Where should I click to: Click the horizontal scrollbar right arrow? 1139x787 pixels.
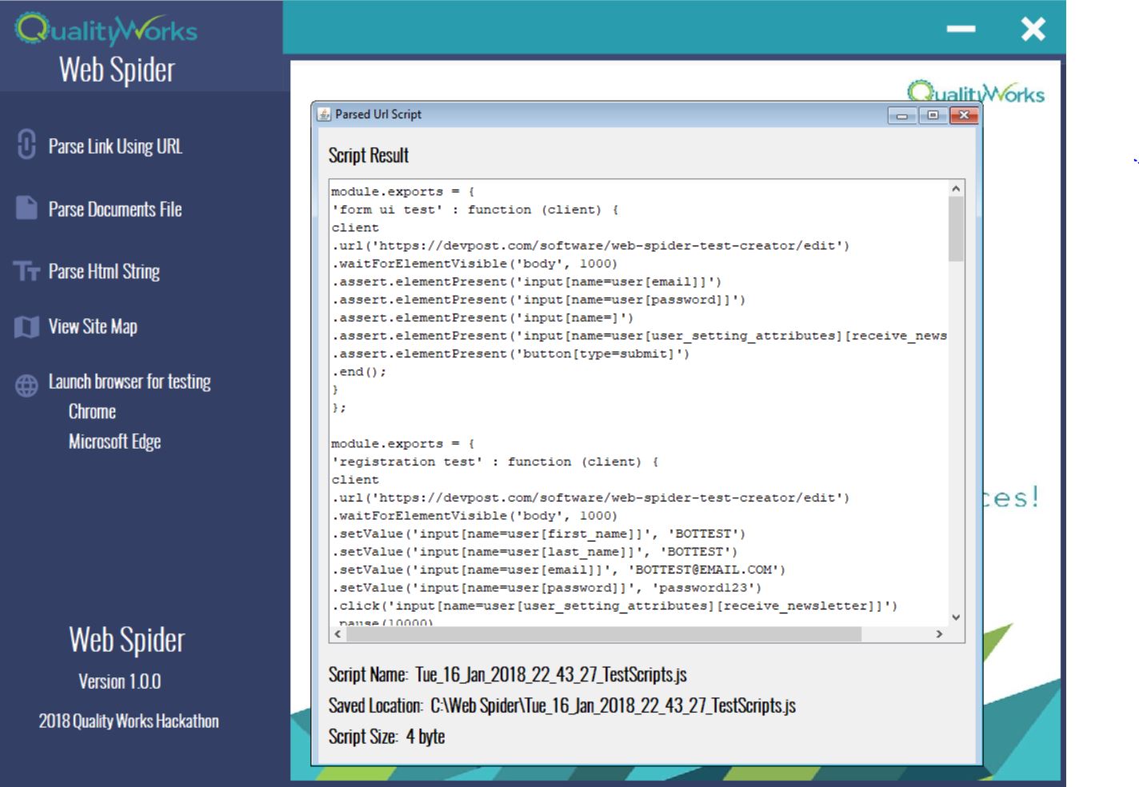click(939, 634)
